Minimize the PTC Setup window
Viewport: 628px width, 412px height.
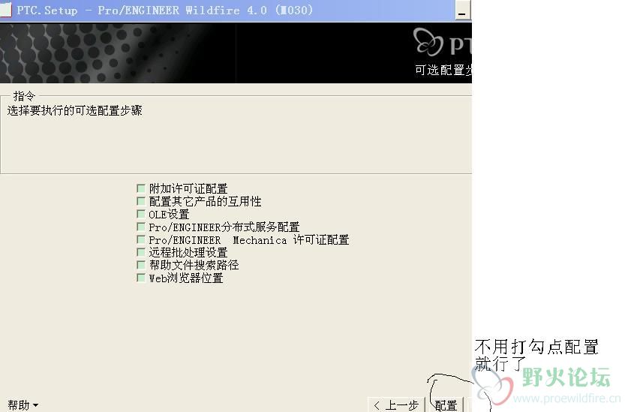point(461,12)
